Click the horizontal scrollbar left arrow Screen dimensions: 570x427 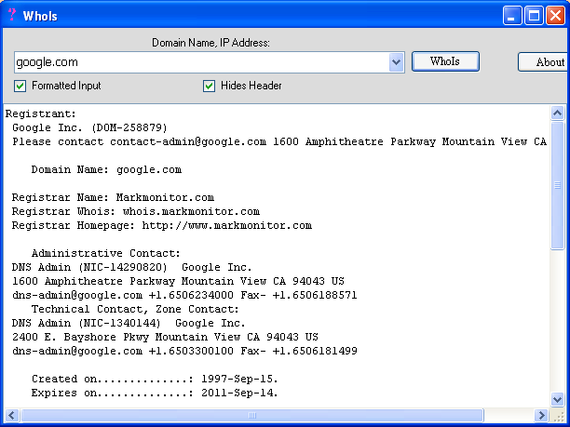pos(11,415)
